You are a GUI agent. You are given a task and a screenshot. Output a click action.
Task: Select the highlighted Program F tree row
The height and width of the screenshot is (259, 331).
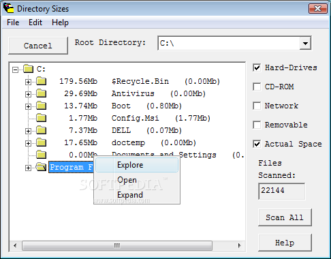point(71,167)
